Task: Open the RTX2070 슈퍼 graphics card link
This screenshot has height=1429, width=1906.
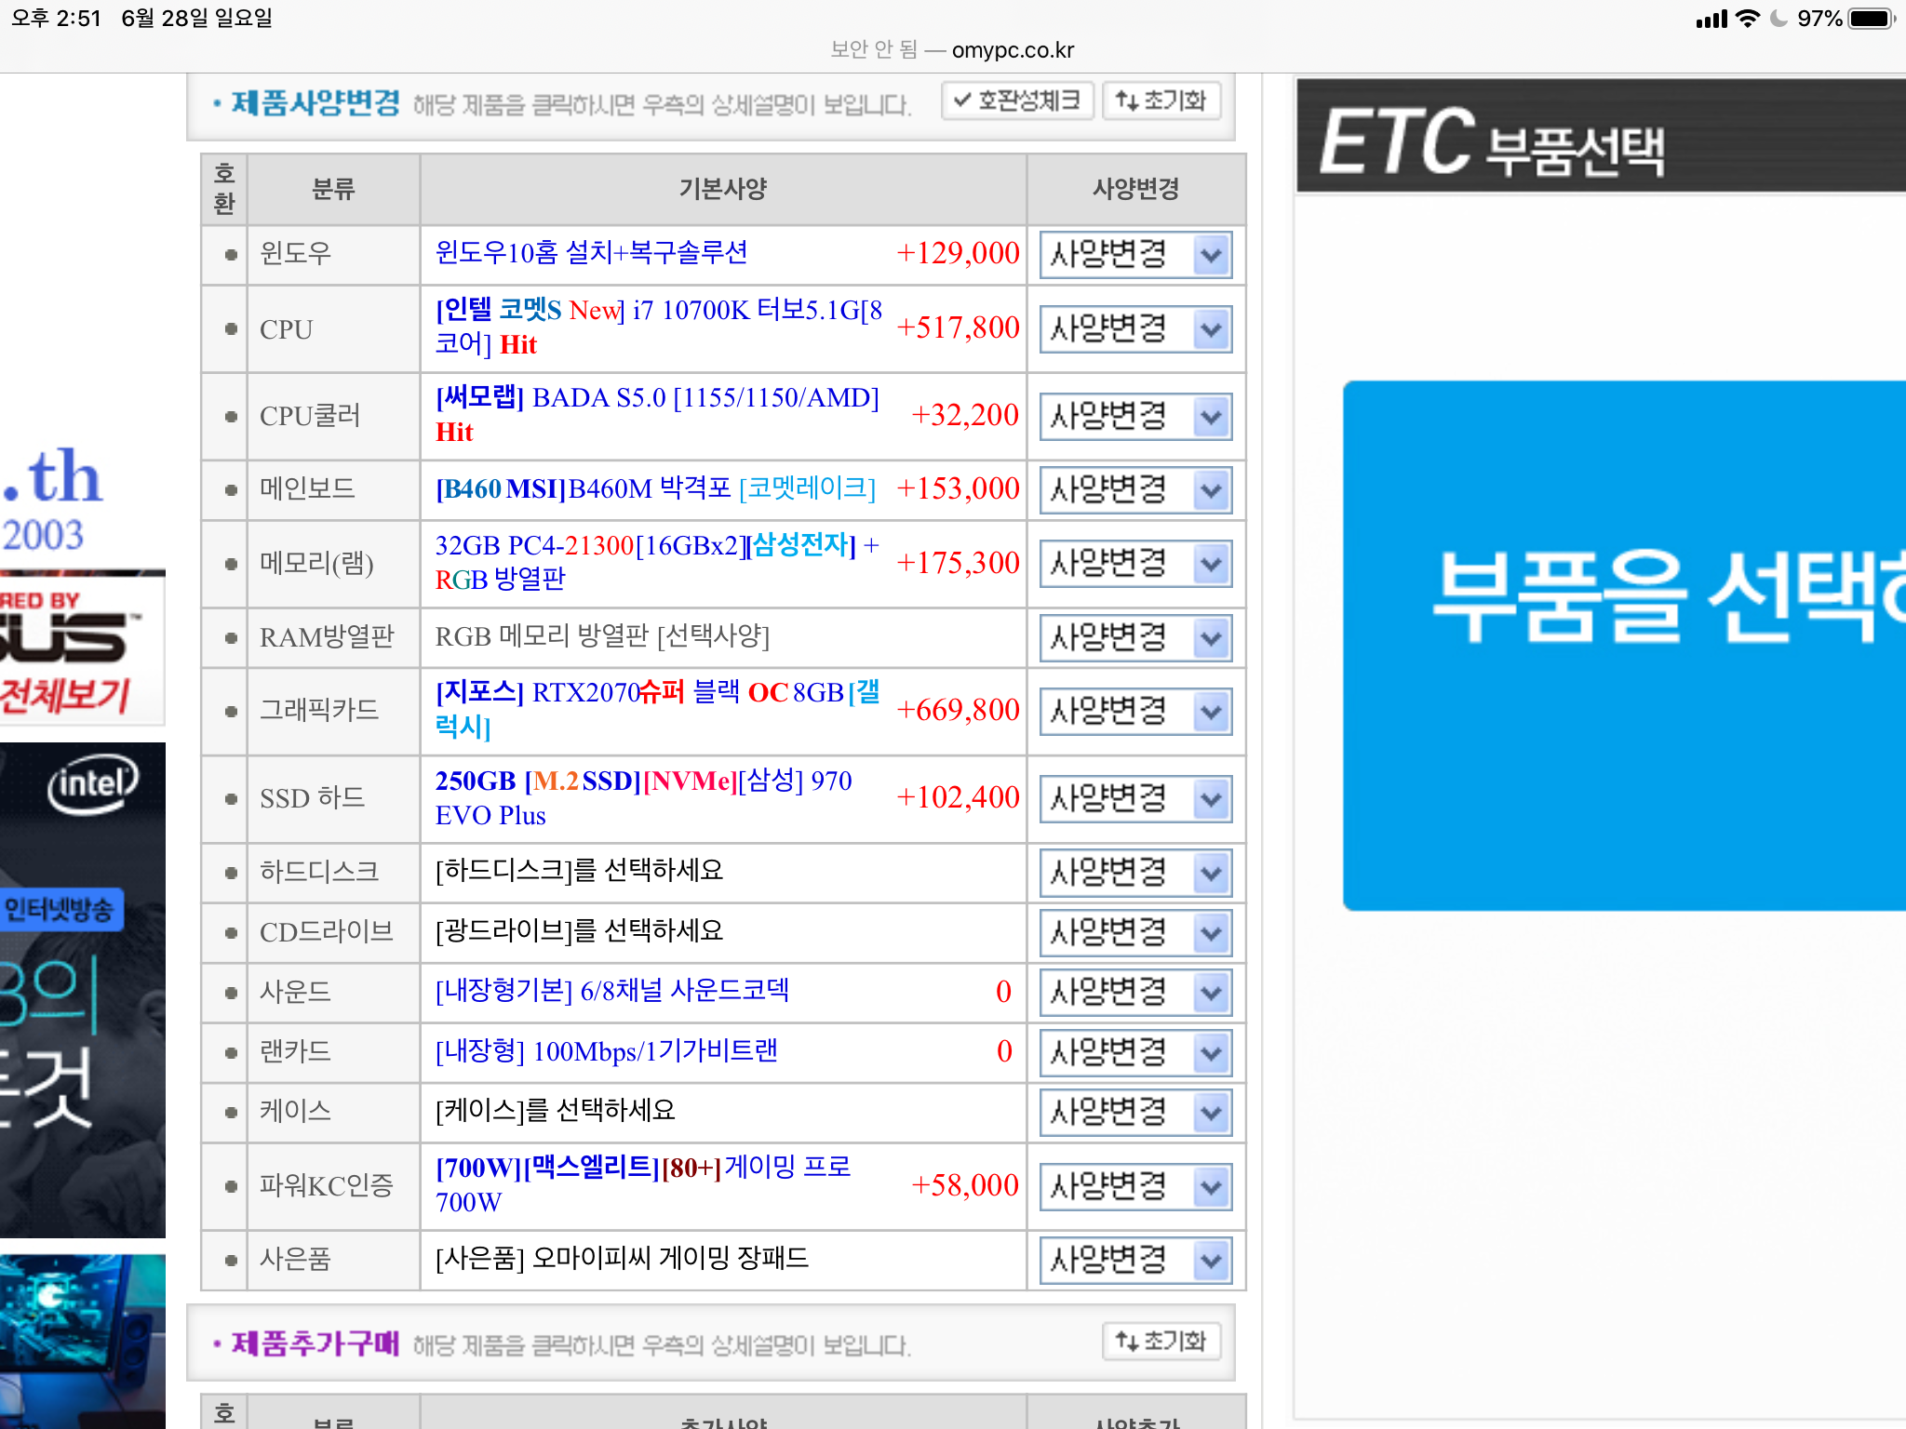Action: click(x=657, y=709)
